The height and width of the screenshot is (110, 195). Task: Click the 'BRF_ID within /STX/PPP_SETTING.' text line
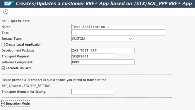pyautogui.click(x=27, y=86)
